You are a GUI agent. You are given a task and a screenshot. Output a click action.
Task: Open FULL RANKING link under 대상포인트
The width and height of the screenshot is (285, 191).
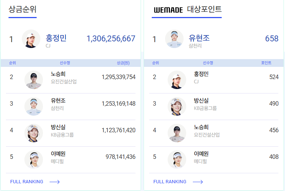(x=170, y=182)
